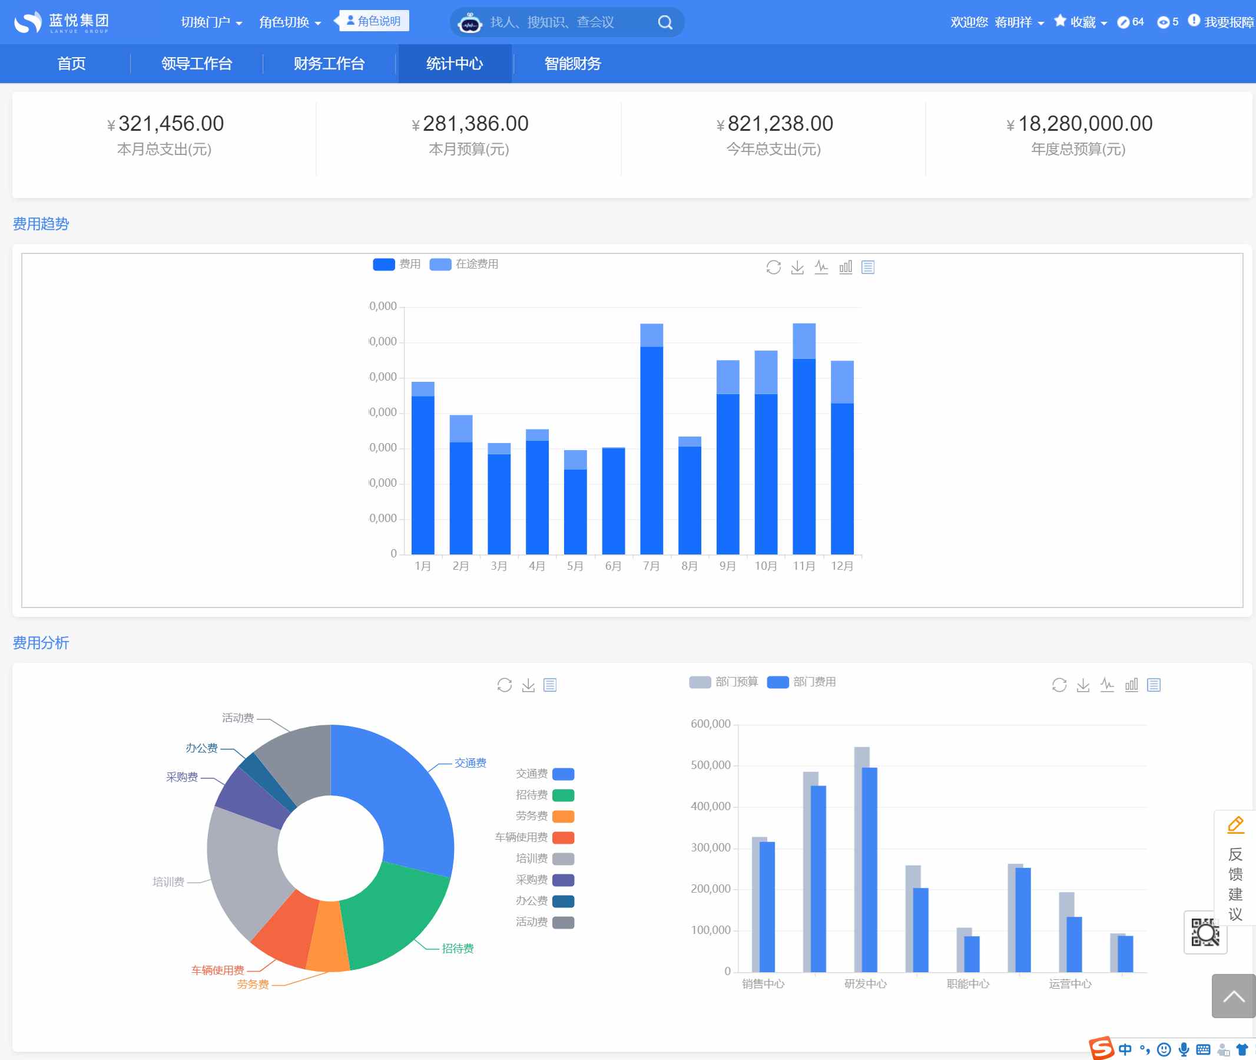Open the 智能财务 tab
1256x1060 pixels.
coord(573,64)
